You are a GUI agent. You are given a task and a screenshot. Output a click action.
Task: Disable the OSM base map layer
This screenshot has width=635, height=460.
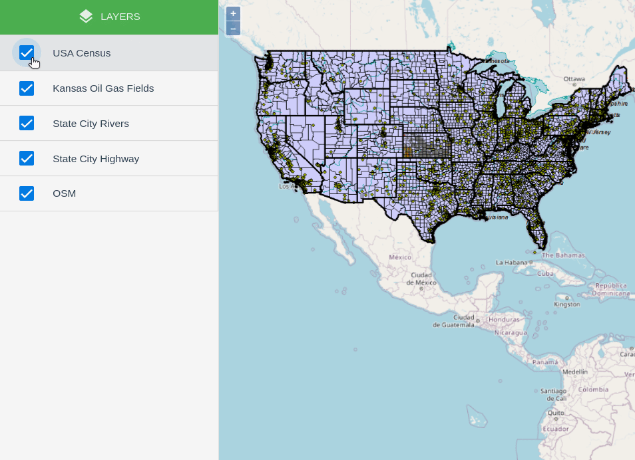[27, 193]
